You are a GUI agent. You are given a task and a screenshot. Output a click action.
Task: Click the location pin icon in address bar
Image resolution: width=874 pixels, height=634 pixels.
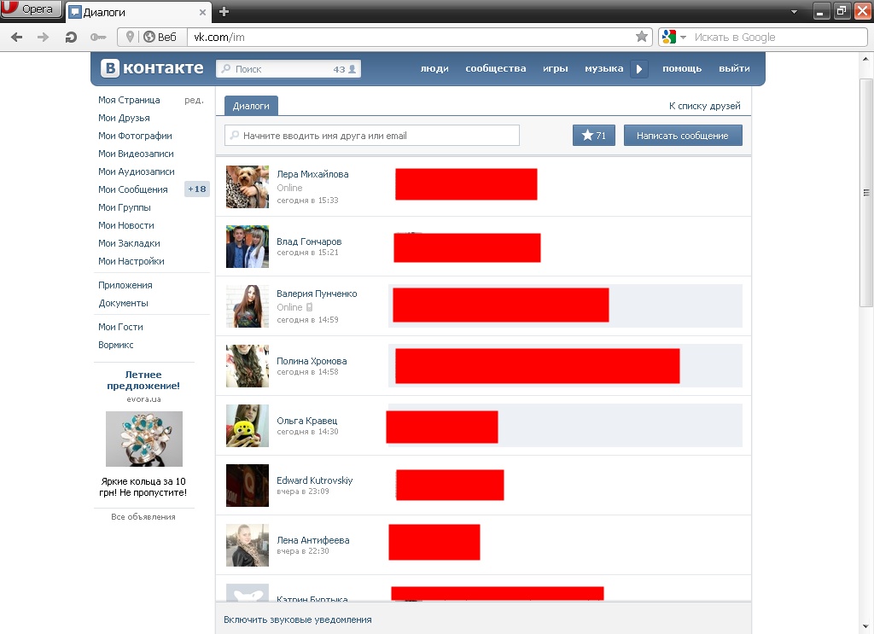point(130,37)
